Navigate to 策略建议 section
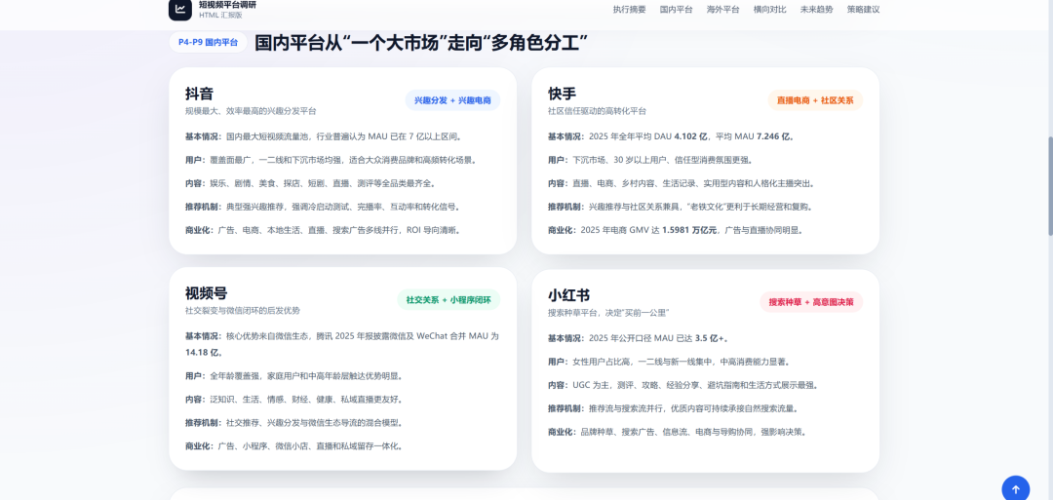The height and width of the screenshot is (500, 1053). pos(863,10)
